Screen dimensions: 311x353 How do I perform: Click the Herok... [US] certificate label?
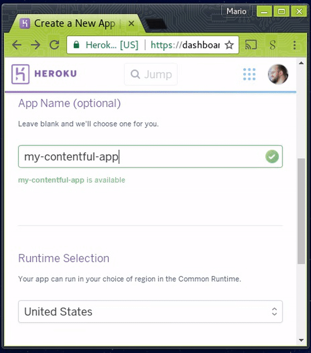tap(112, 45)
